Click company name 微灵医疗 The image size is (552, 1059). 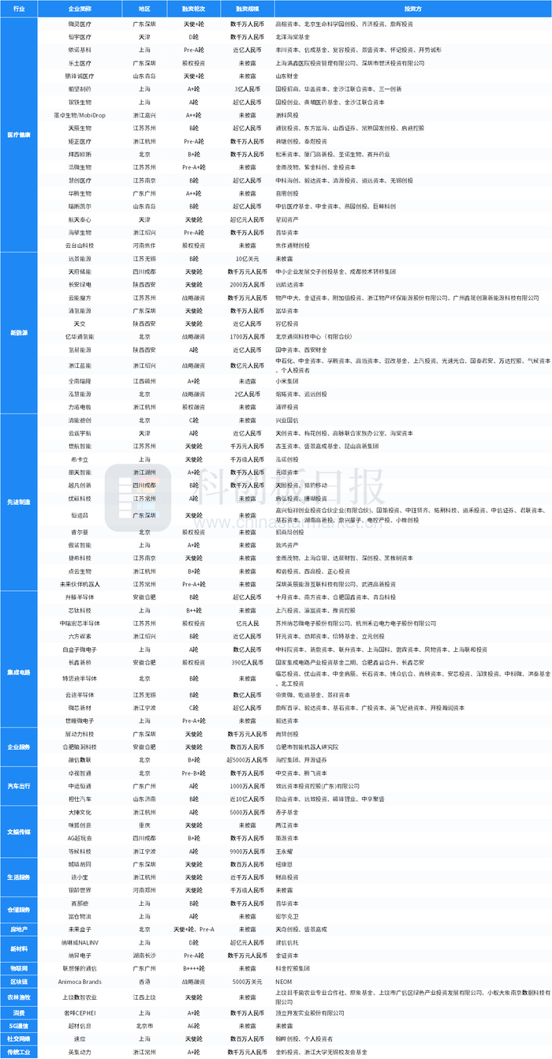[x=80, y=24]
